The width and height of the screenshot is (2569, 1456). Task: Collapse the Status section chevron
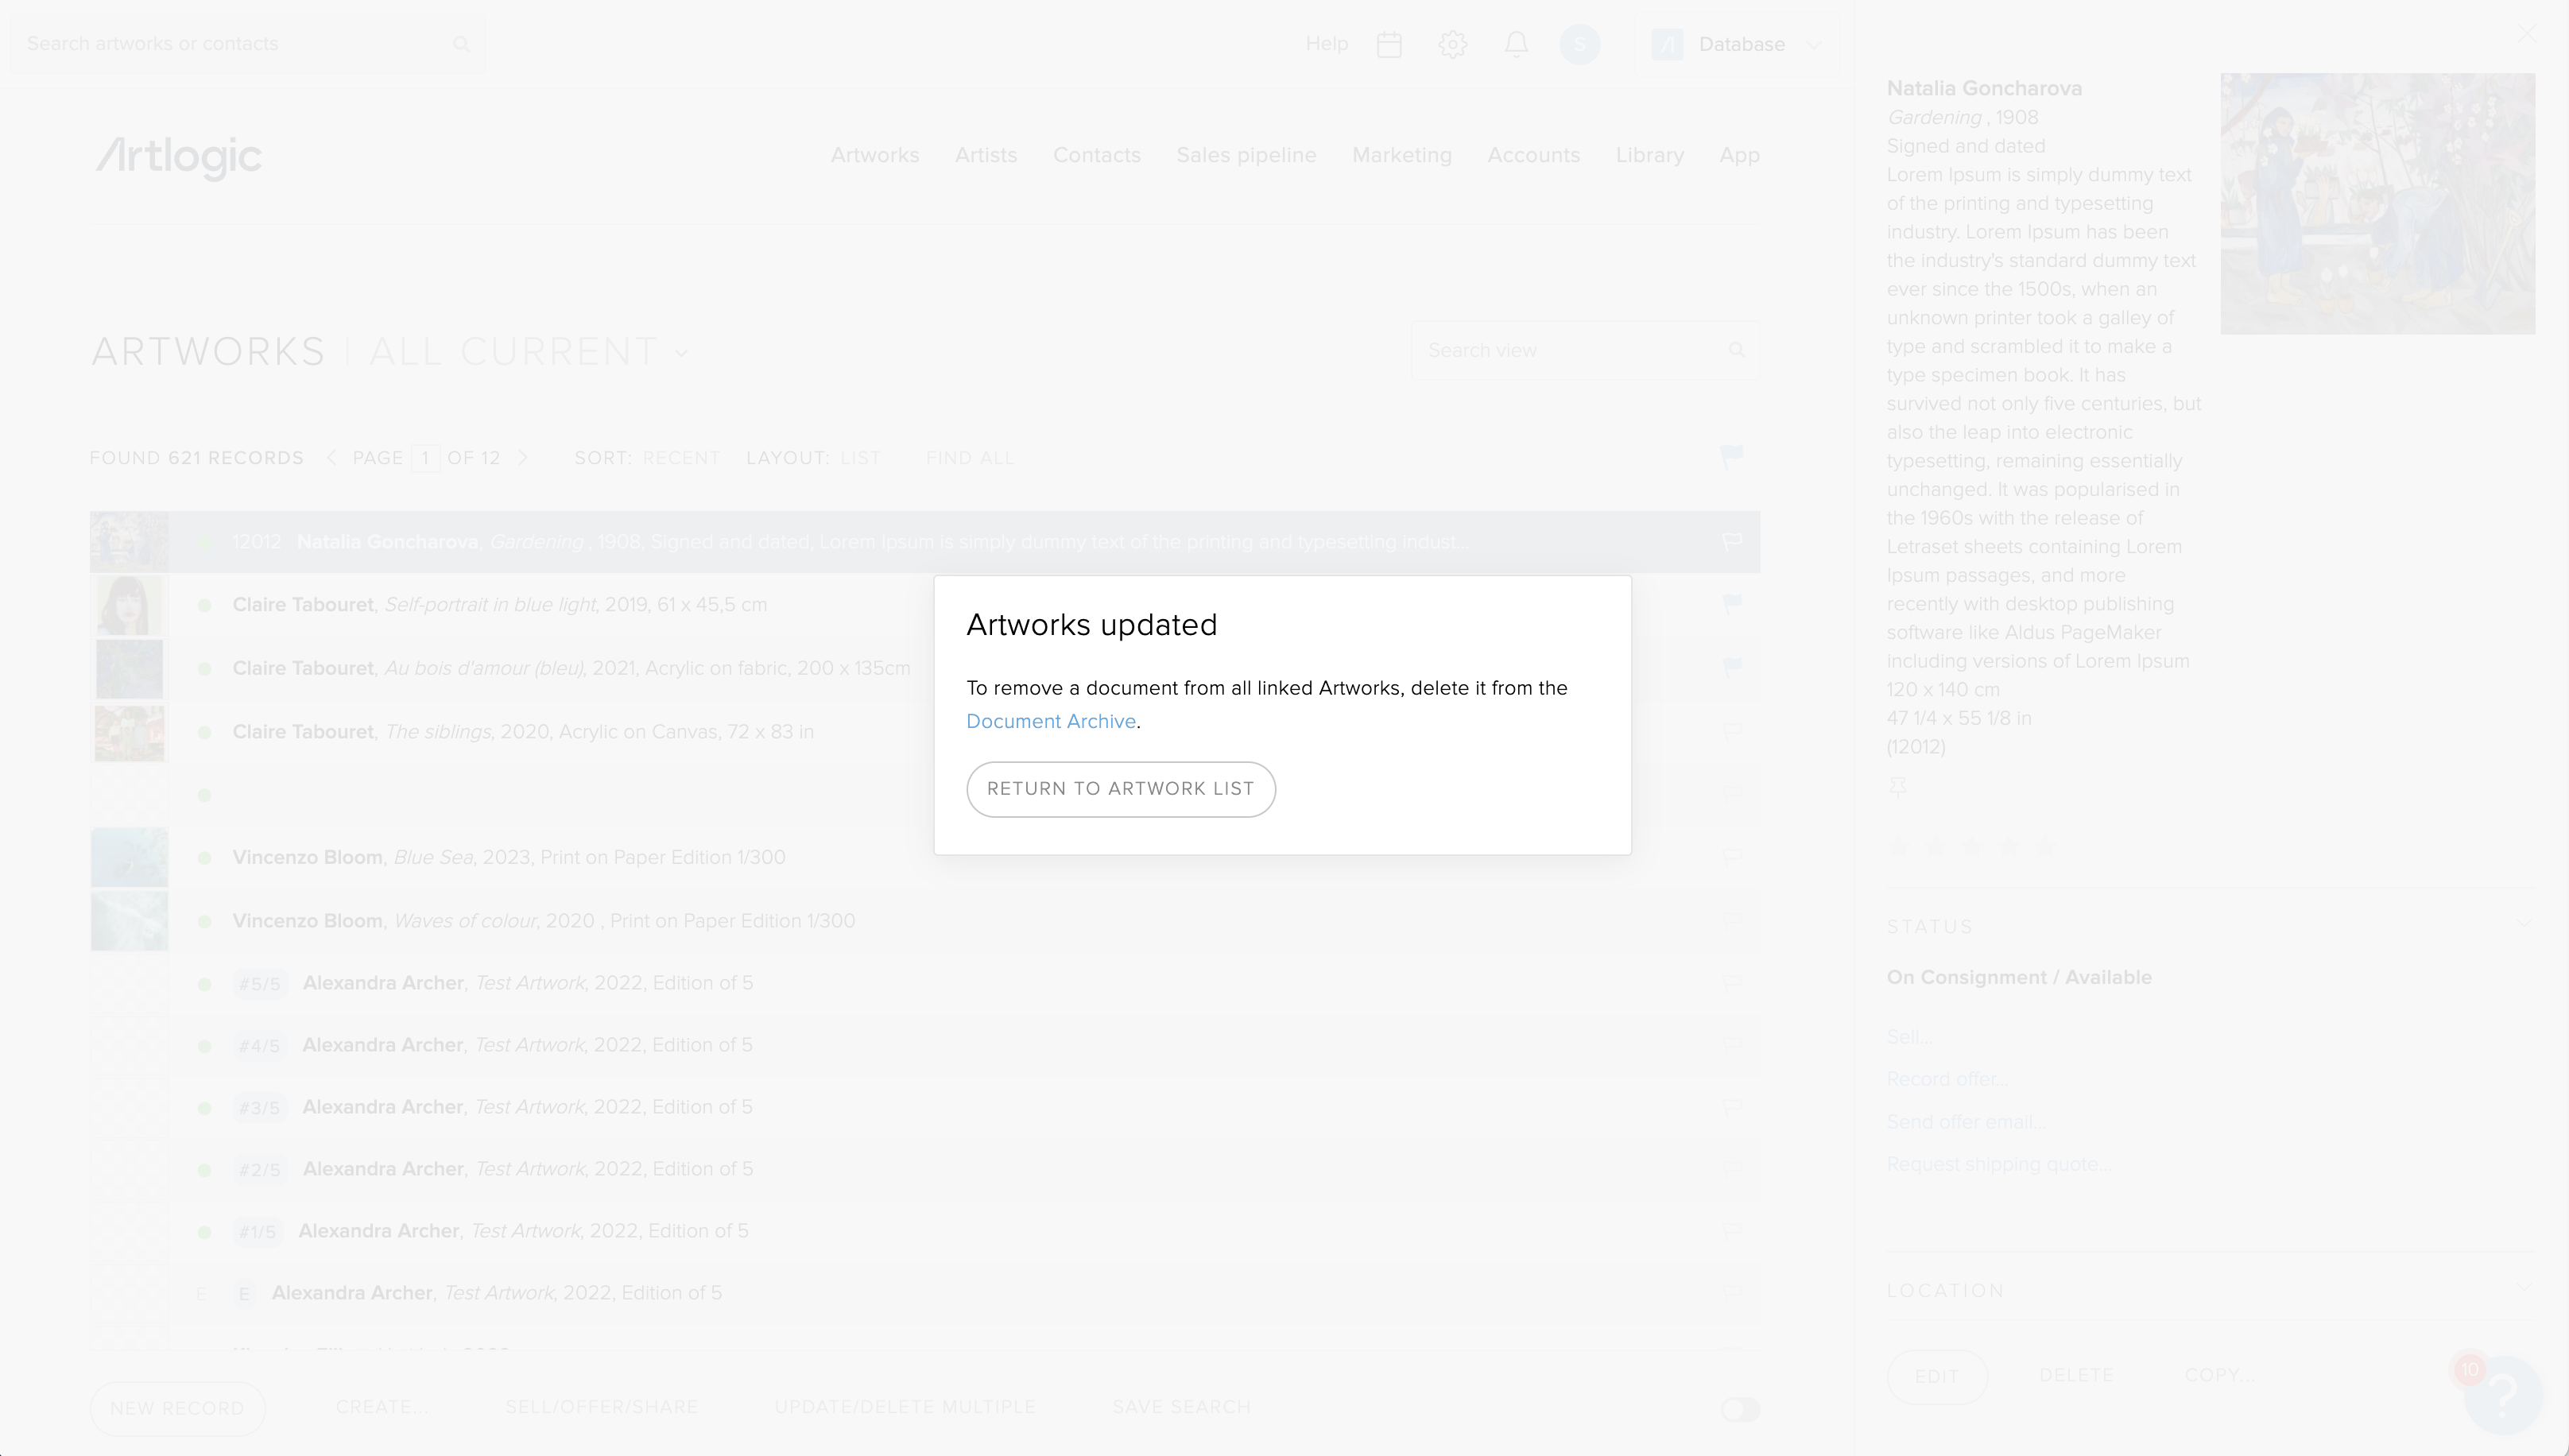tap(2524, 925)
